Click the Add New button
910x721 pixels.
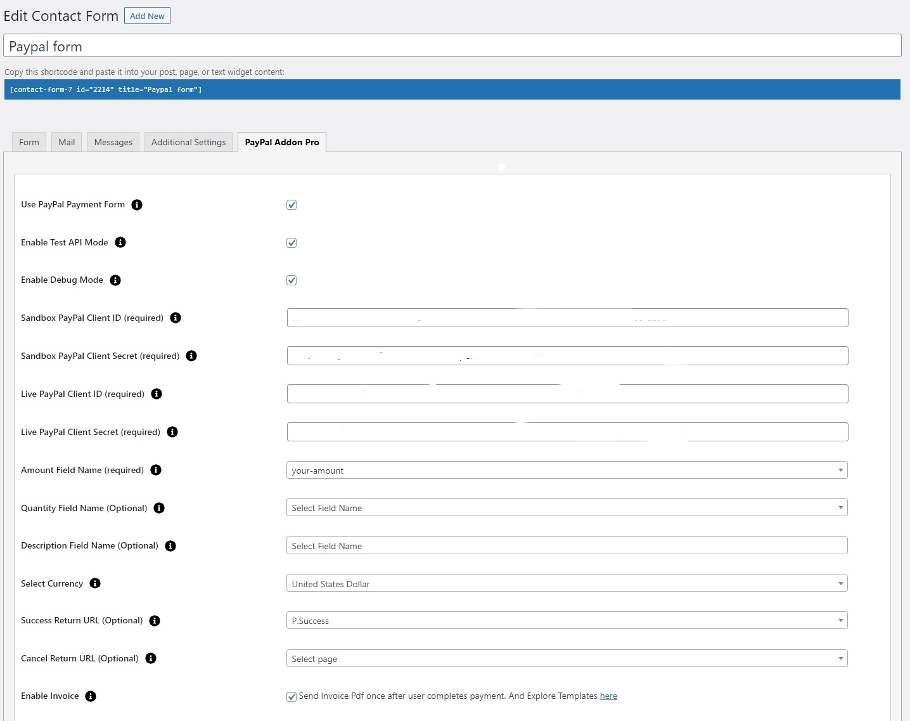pyautogui.click(x=147, y=16)
